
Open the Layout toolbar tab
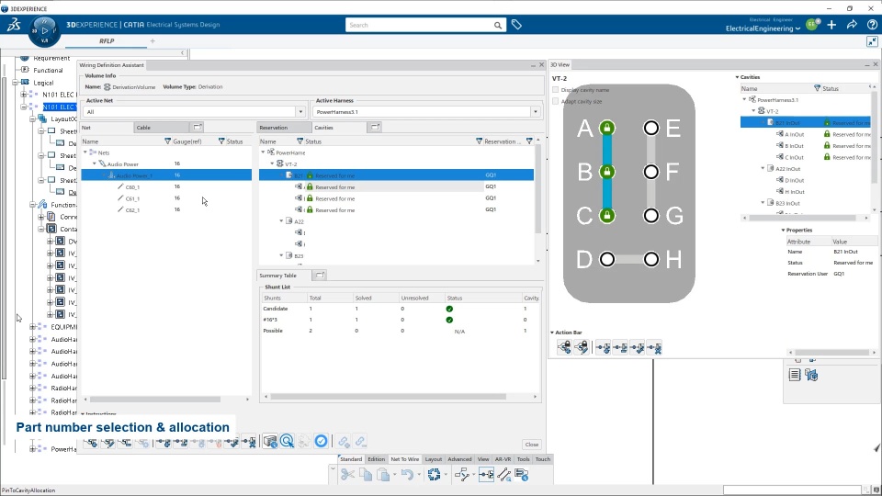click(433, 459)
